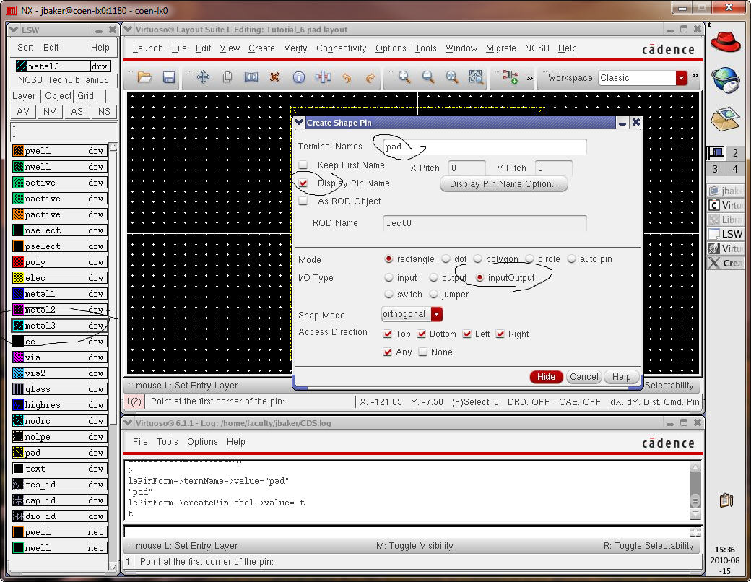Open the NCSU menu
The width and height of the screenshot is (751, 582).
click(x=537, y=48)
